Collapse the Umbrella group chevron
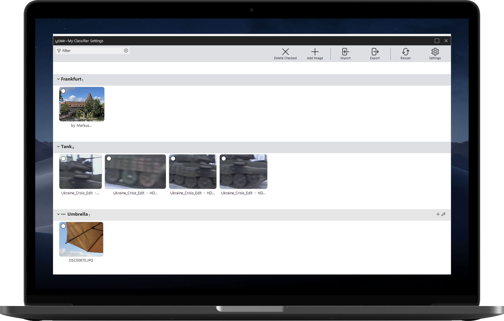The height and width of the screenshot is (321, 504). point(58,214)
